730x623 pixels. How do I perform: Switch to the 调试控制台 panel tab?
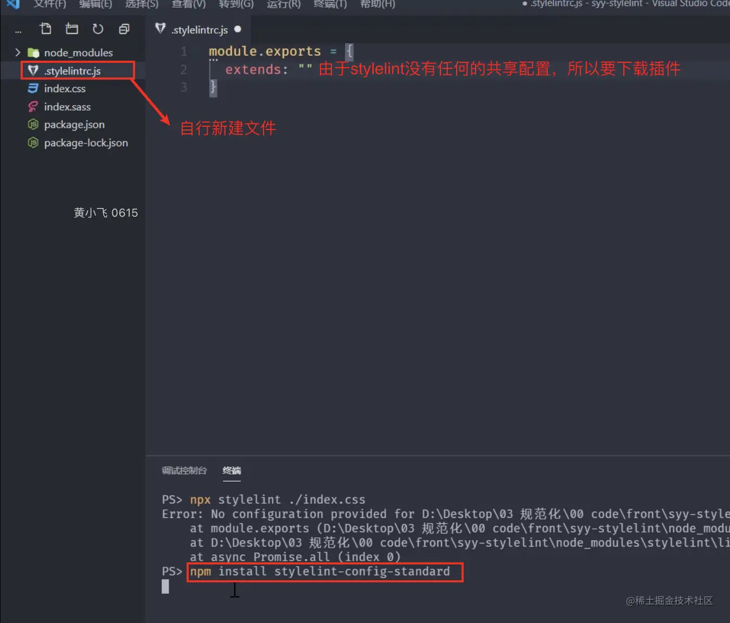(x=184, y=471)
